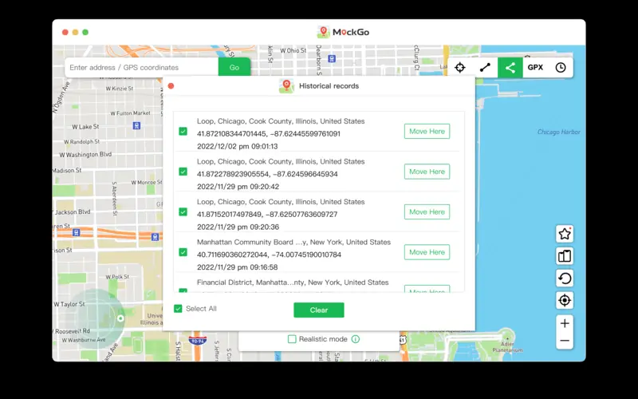This screenshot has width=638, height=399.
Task: Enable Realistic mode checkbox
Action: point(292,339)
